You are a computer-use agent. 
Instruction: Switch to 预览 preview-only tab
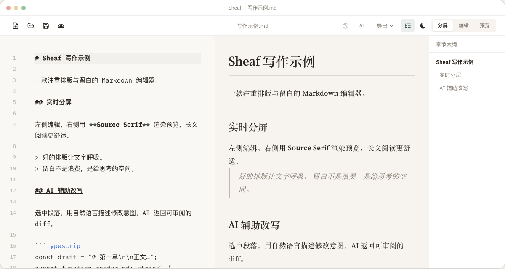coord(485,26)
